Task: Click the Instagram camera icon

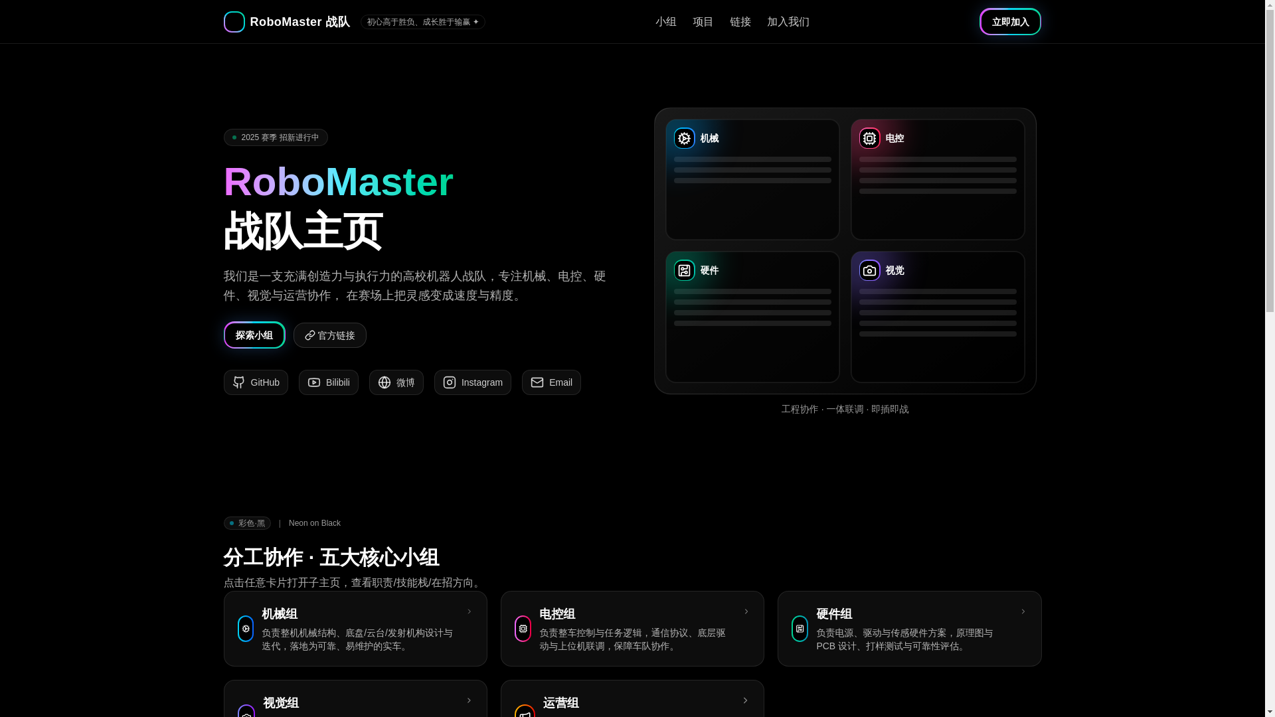Action: (x=450, y=382)
